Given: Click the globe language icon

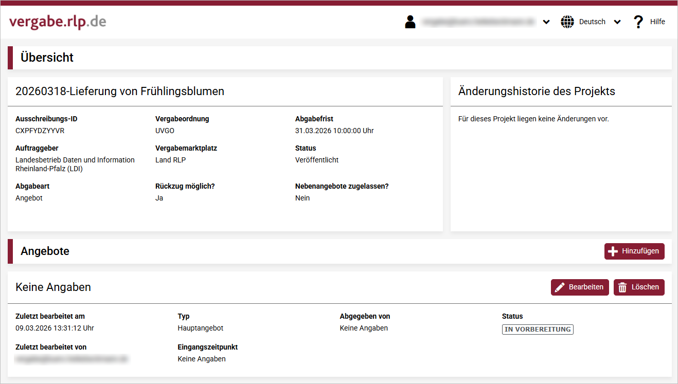Looking at the screenshot, I should pyautogui.click(x=567, y=22).
